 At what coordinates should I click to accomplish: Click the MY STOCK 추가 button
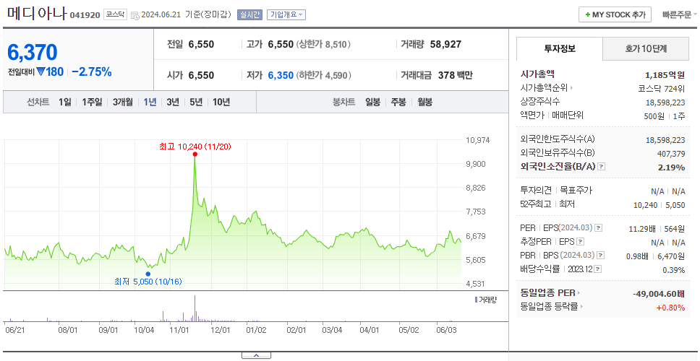click(615, 14)
